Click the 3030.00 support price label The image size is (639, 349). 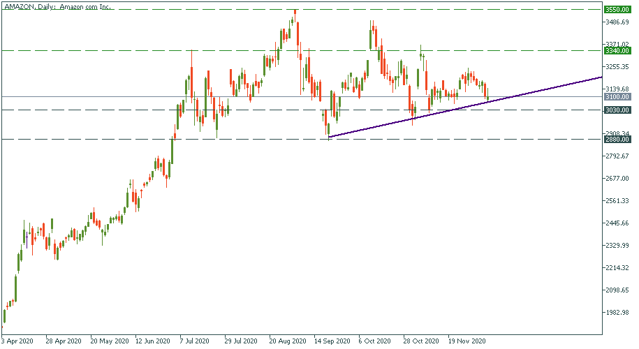(x=618, y=110)
